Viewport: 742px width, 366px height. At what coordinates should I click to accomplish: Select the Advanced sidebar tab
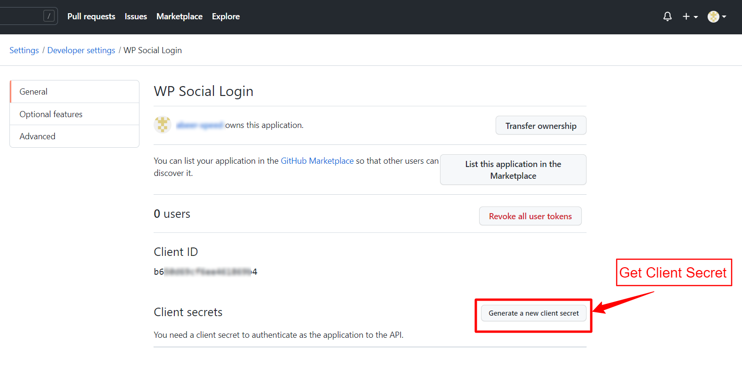click(x=74, y=136)
